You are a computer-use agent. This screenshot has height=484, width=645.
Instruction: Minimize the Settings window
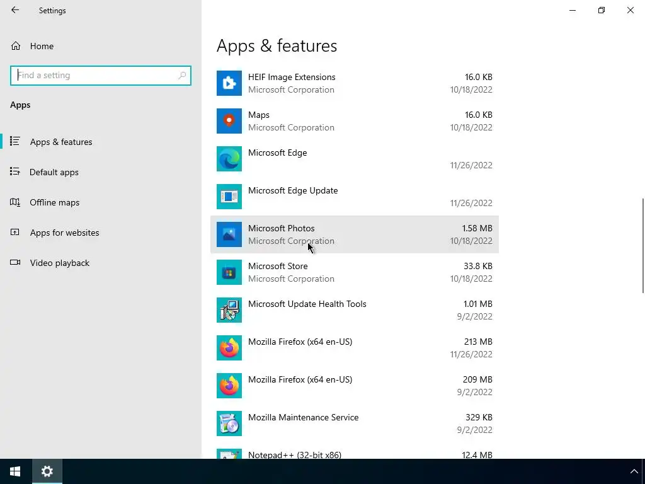(573, 10)
